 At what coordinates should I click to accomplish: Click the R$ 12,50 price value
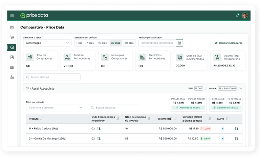coord(193,138)
